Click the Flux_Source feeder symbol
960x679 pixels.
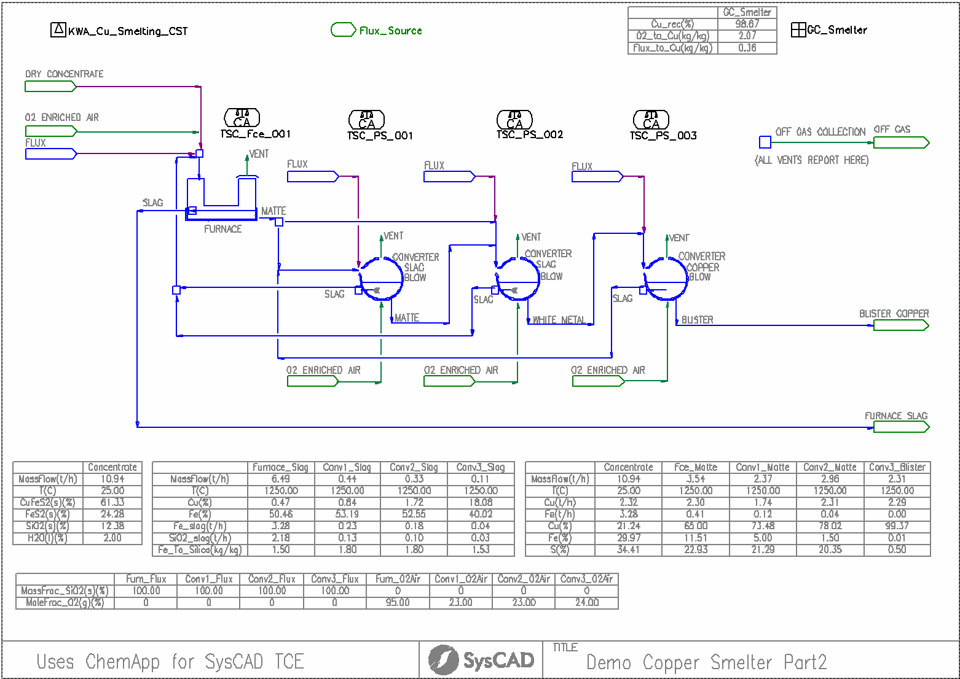(x=343, y=29)
